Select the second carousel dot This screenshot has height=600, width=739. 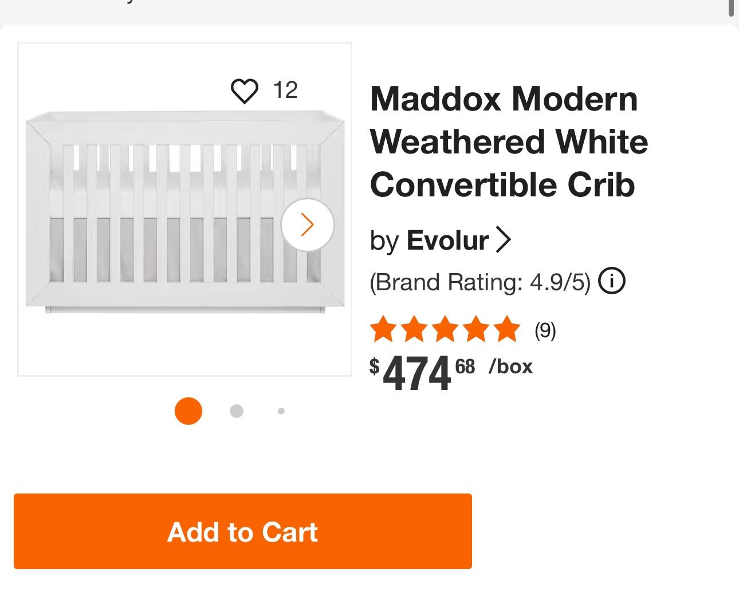point(236,410)
